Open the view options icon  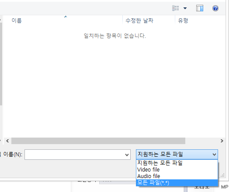(175, 8)
